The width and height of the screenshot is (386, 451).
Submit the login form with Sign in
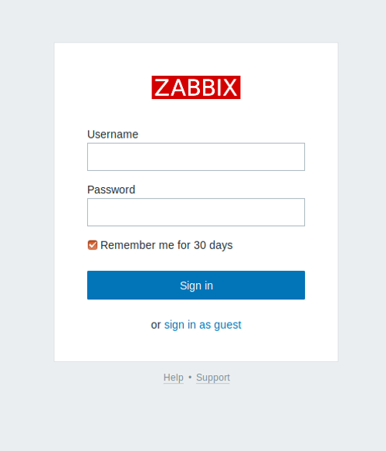click(x=196, y=285)
